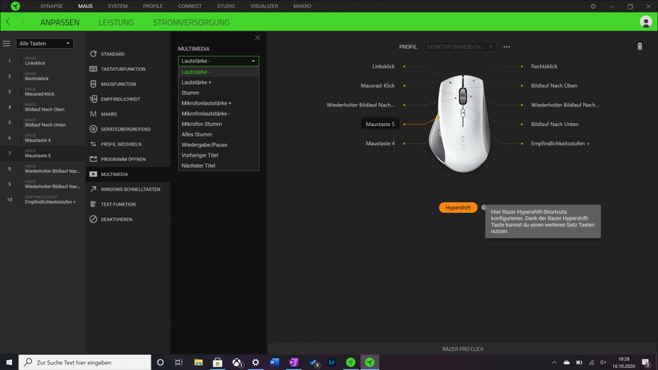The image size is (658, 370).
Task: Select row 4 Bildlauf Nach Oben
Action: point(42,108)
